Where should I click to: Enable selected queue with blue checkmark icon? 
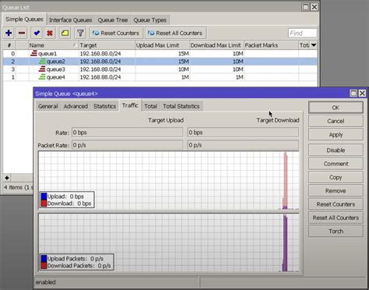37,33
